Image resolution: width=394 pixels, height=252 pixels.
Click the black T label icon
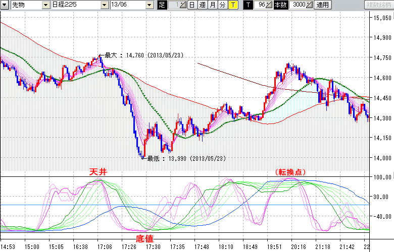tap(248, 5)
